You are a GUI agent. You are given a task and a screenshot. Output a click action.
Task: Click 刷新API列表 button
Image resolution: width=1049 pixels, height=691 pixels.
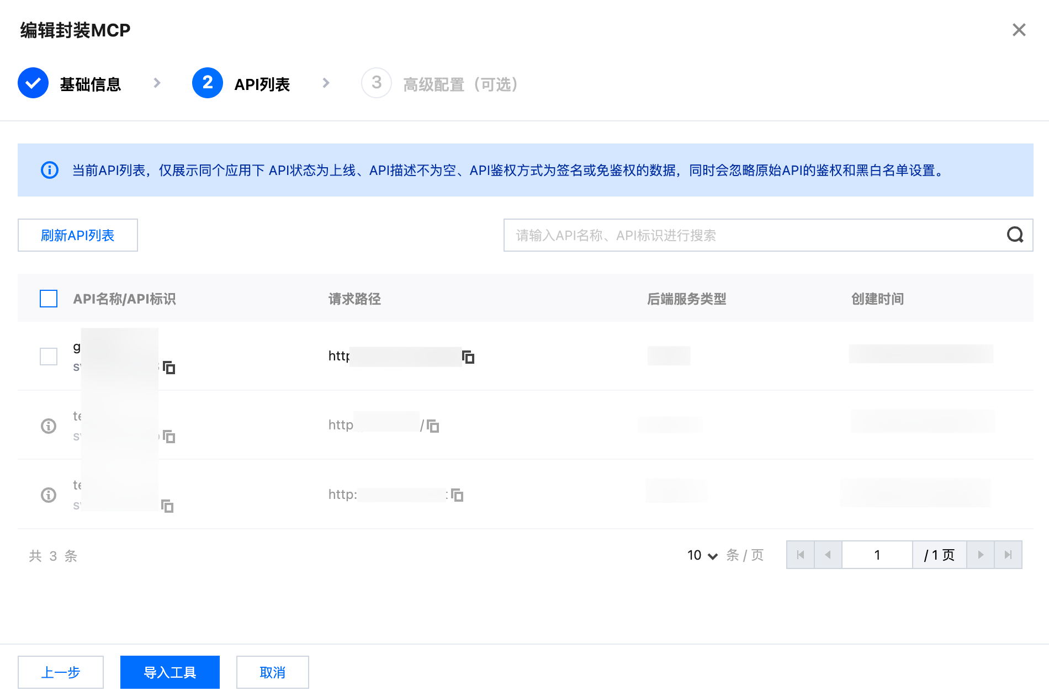coord(78,235)
